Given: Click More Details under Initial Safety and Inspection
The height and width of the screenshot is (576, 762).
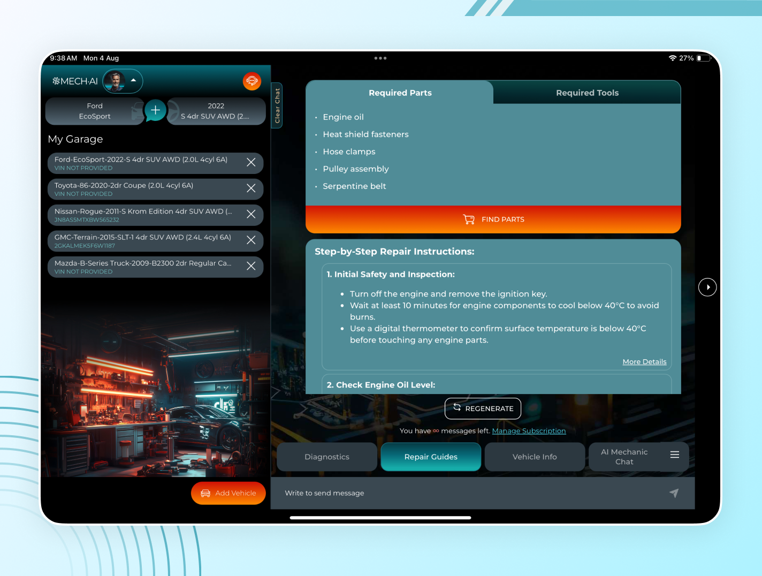Looking at the screenshot, I should 644,361.
